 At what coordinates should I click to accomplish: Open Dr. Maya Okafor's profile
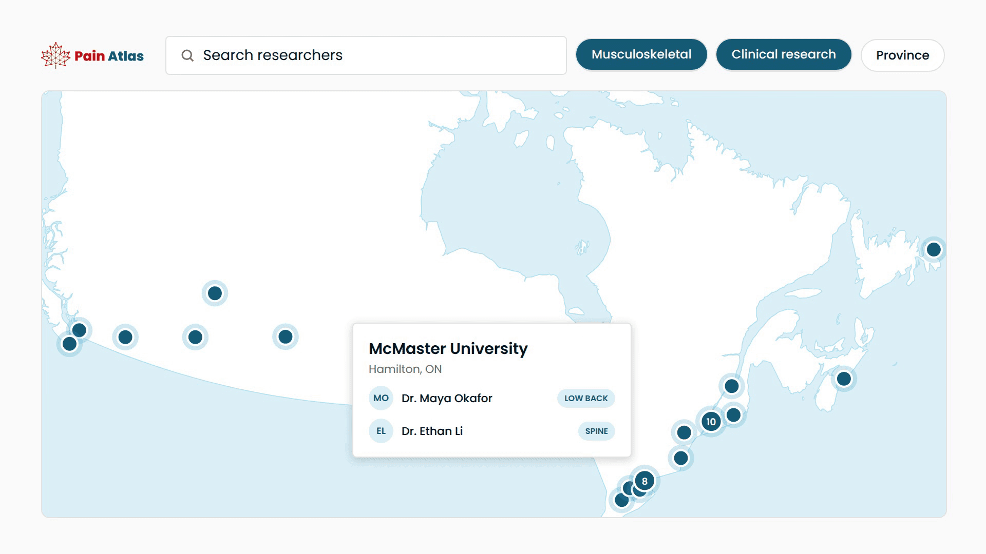[447, 398]
